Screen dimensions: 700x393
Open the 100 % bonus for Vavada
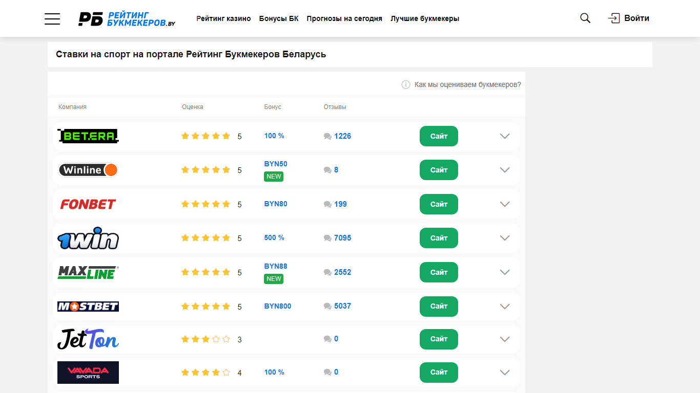pos(274,372)
